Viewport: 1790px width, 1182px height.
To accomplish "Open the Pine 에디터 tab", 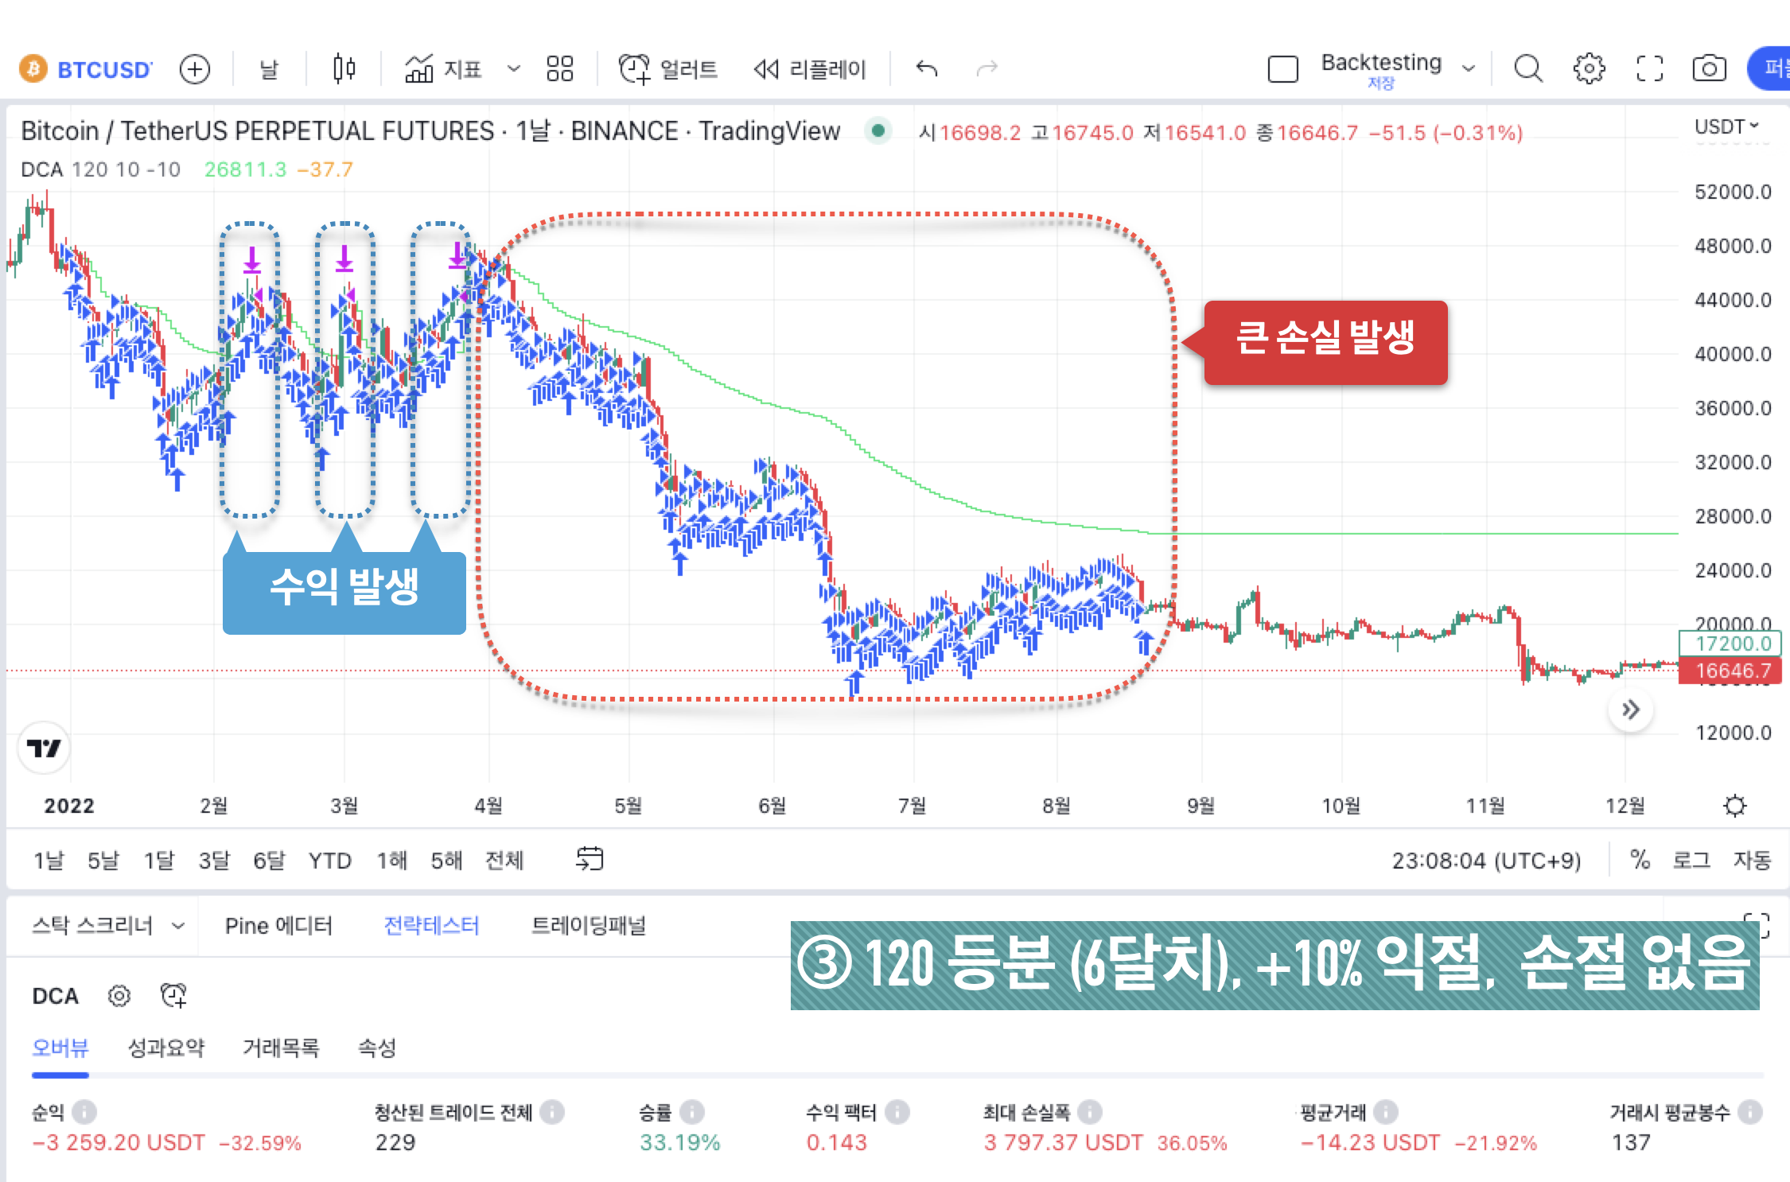I will pyautogui.click(x=278, y=925).
